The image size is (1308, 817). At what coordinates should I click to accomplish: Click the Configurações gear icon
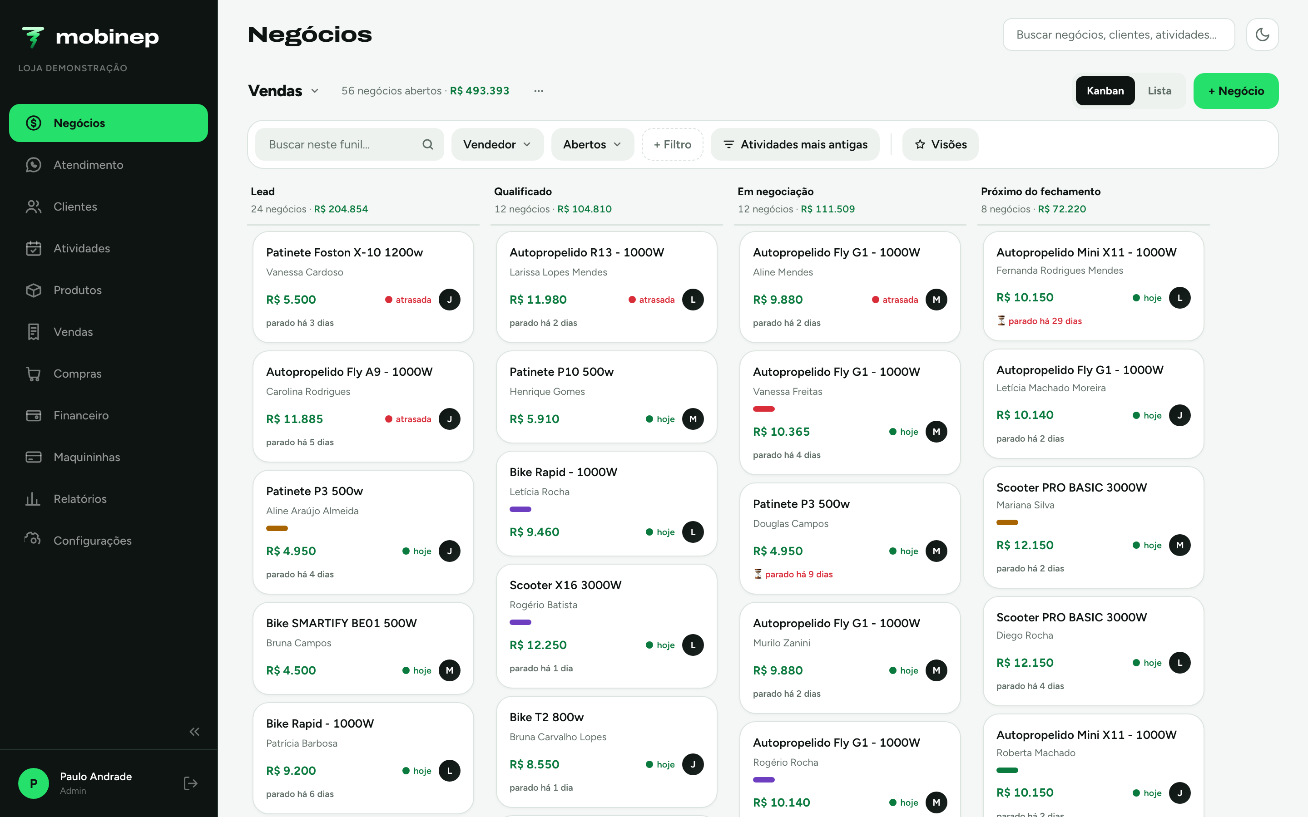point(34,540)
